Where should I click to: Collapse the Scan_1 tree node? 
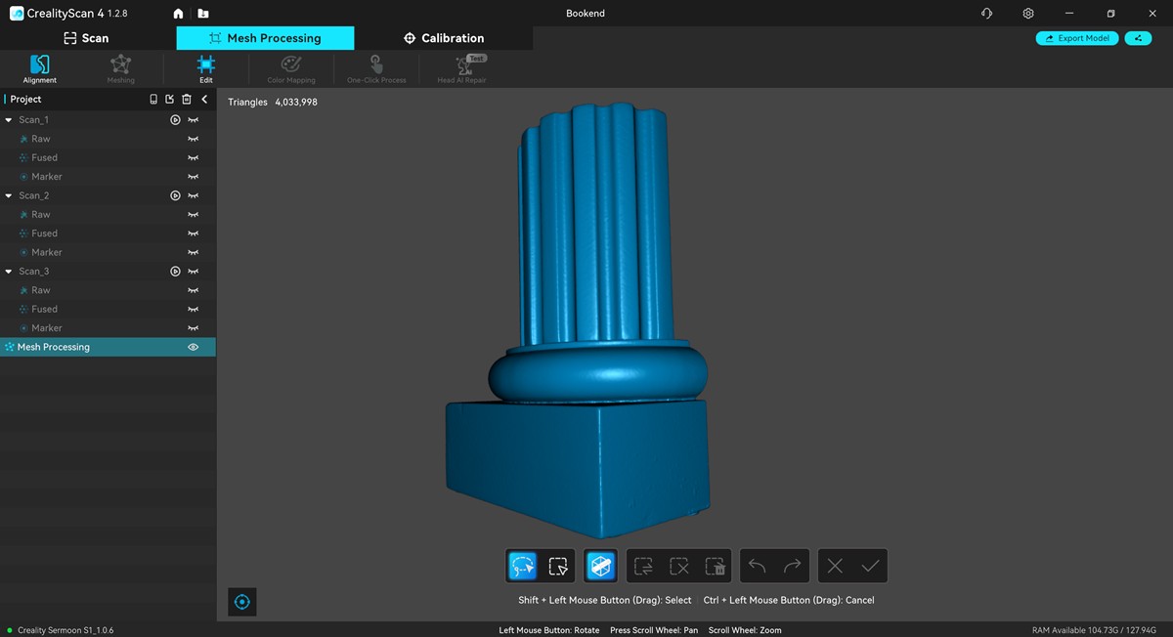coord(9,120)
